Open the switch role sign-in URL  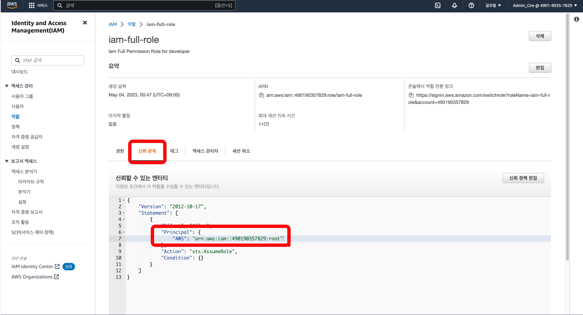479,99
